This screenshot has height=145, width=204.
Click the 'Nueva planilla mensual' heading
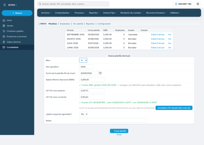pos(119,56)
